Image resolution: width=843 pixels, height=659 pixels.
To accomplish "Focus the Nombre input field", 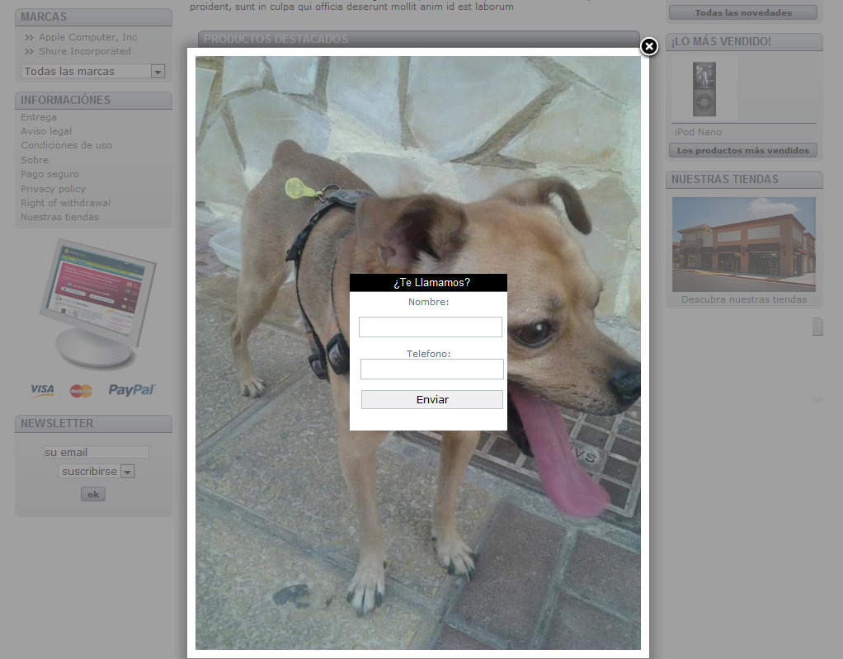I will pos(431,327).
